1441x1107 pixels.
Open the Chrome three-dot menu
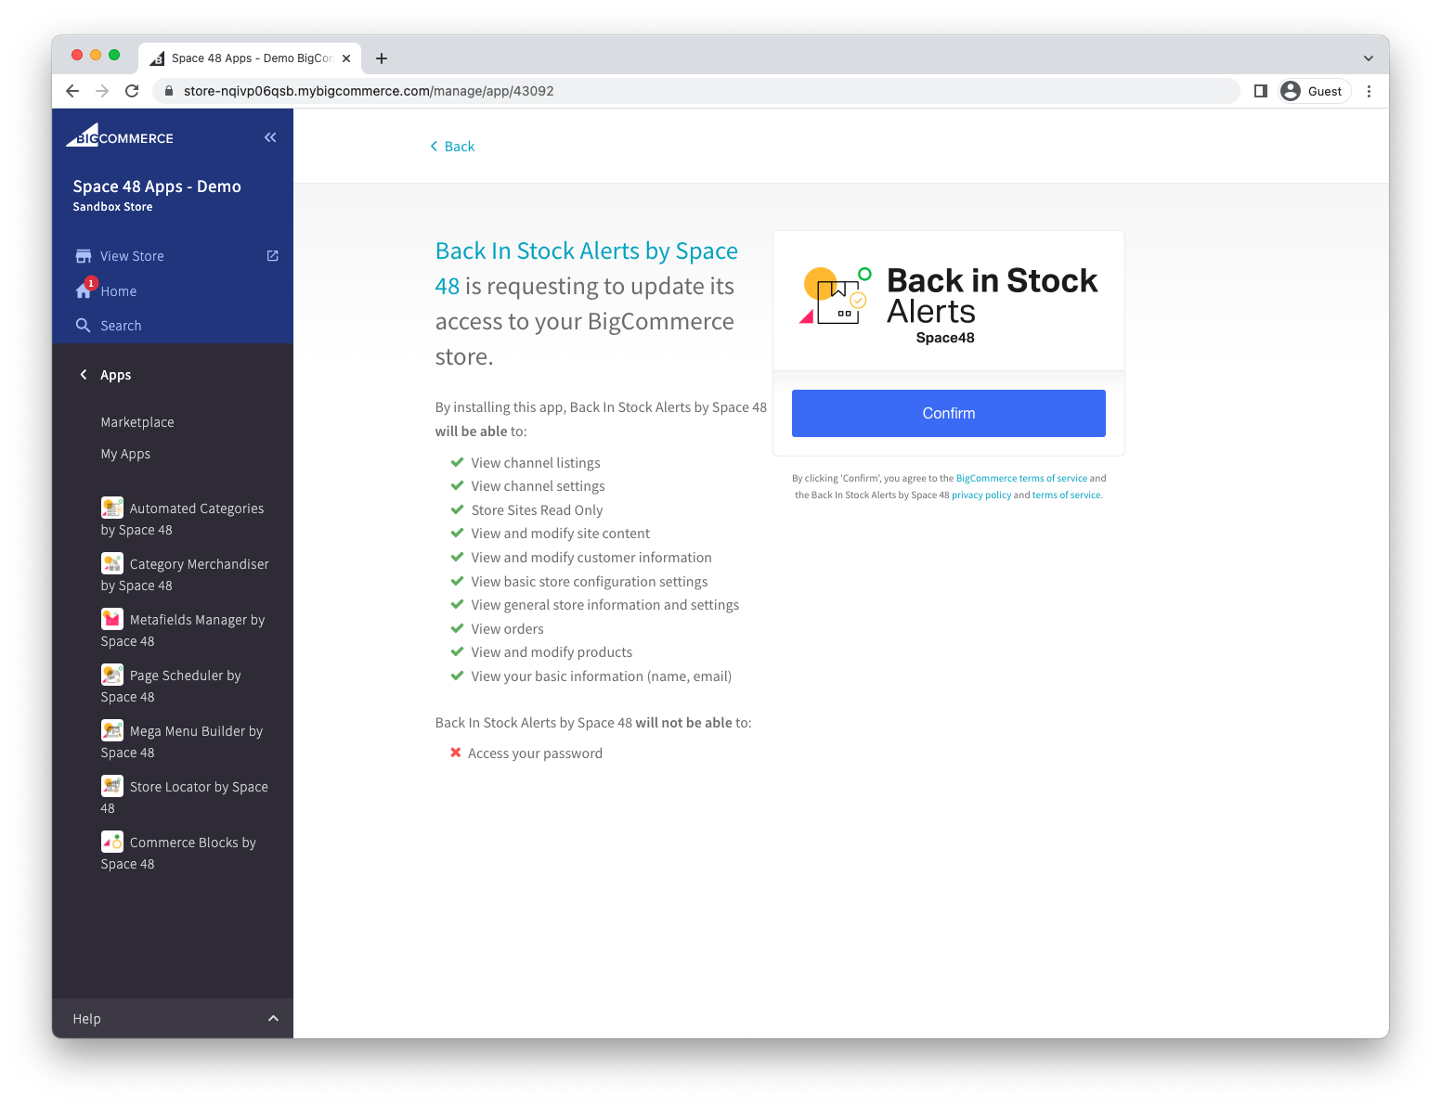[1369, 91]
